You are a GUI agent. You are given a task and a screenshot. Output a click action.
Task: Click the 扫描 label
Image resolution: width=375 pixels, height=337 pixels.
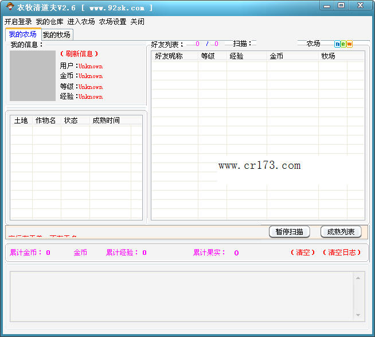pos(242,44)
